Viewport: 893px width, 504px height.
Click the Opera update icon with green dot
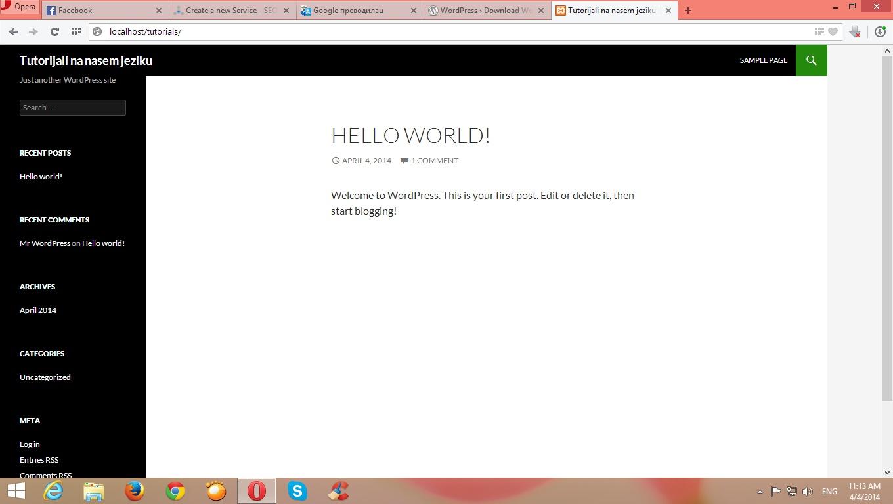(881, 31)
